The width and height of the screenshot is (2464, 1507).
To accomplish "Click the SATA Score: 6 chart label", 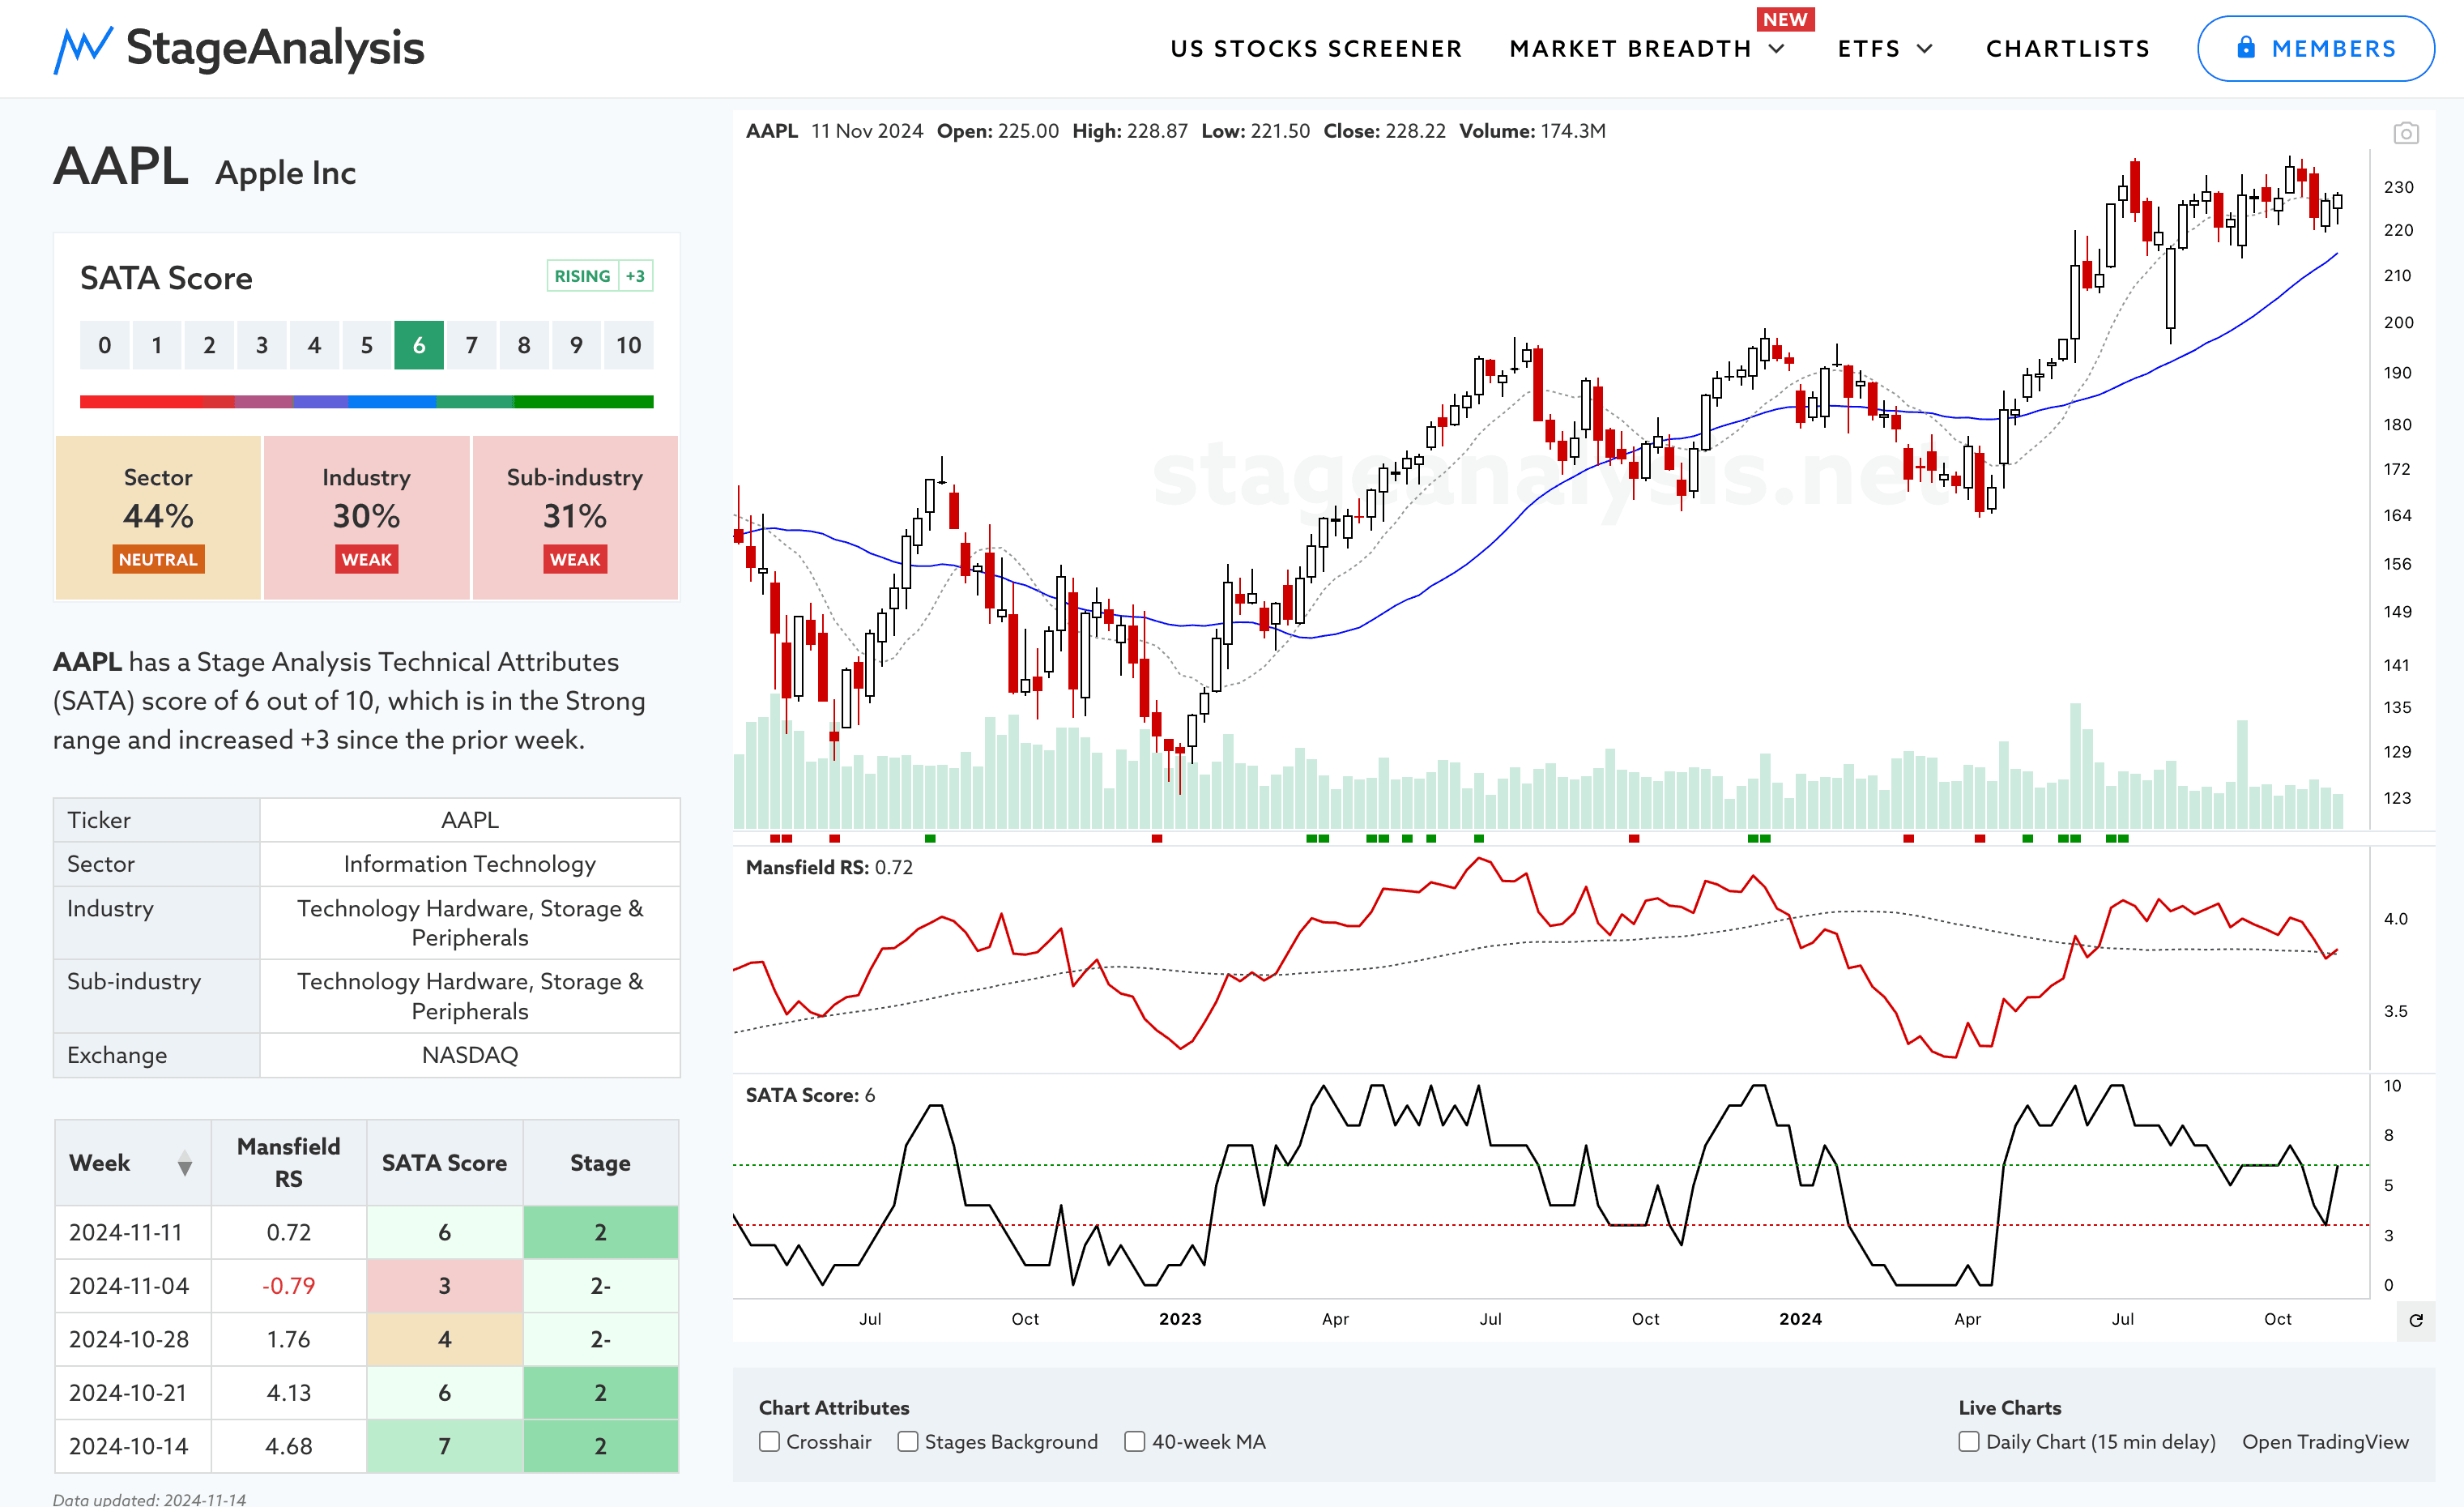I will pyautogui.click(x=810, y=1095).
